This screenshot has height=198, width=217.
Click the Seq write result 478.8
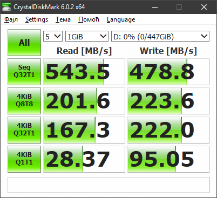[168, 72]
